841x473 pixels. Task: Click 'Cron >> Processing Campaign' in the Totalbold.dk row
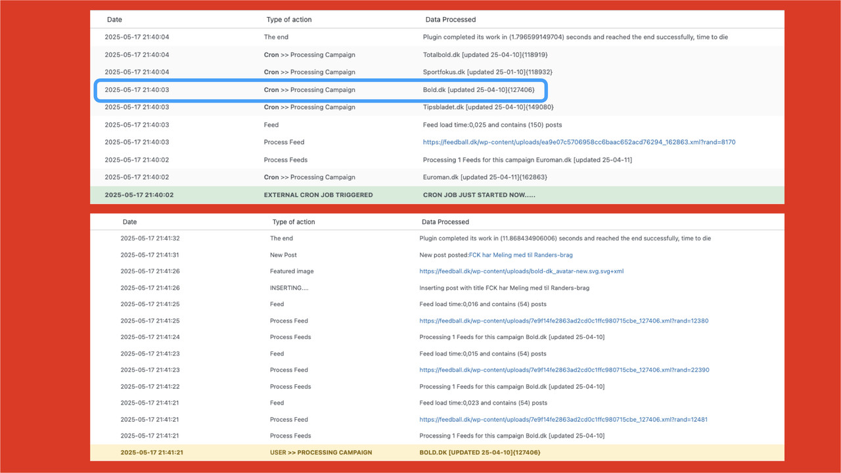(309, 55)
